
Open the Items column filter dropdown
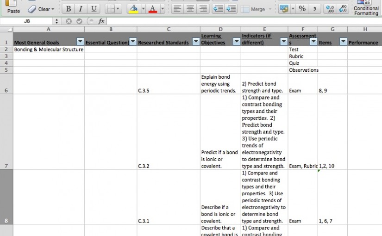343,42
